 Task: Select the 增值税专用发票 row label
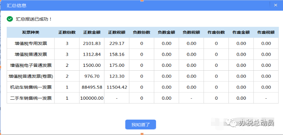click(31, 43)
